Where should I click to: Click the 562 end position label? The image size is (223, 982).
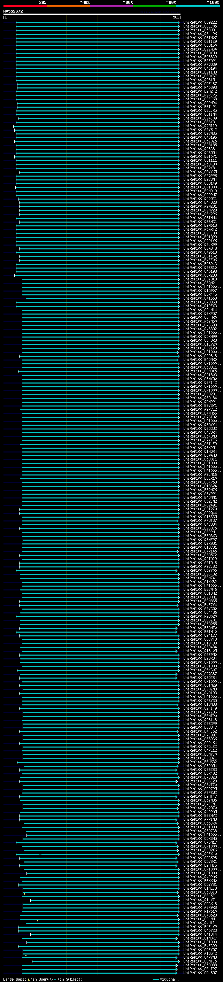coord(176,17)
